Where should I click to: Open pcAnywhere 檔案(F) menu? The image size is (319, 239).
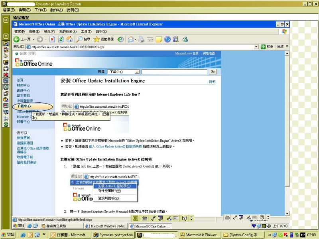pyautogui.click(x=9, y=10)
